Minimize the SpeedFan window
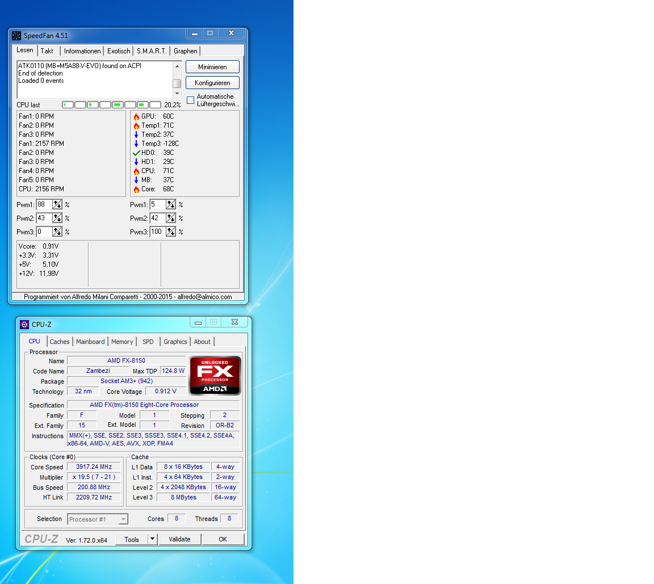 click(194, 33)
